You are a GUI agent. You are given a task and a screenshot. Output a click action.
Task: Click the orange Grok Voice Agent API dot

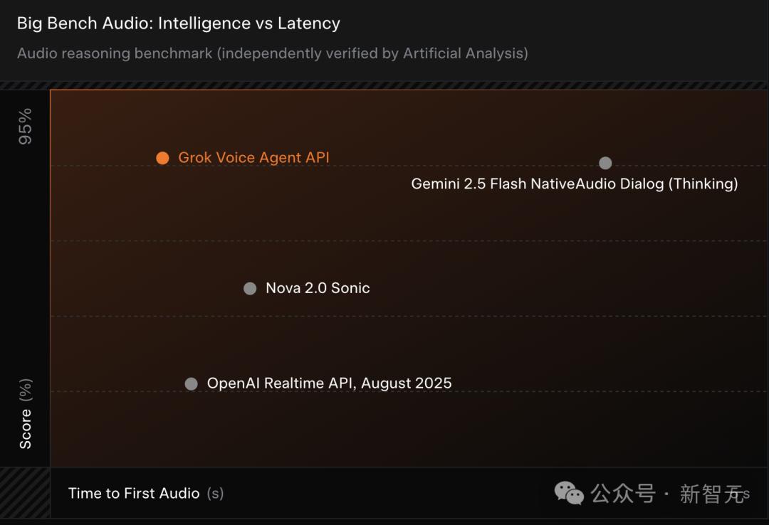[162, 158]
